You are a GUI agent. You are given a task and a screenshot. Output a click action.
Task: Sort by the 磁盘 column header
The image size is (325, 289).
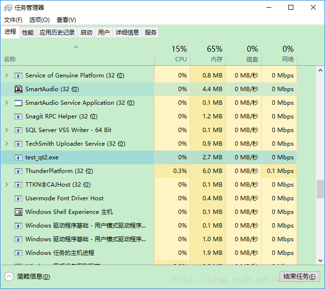pos(244,55)
